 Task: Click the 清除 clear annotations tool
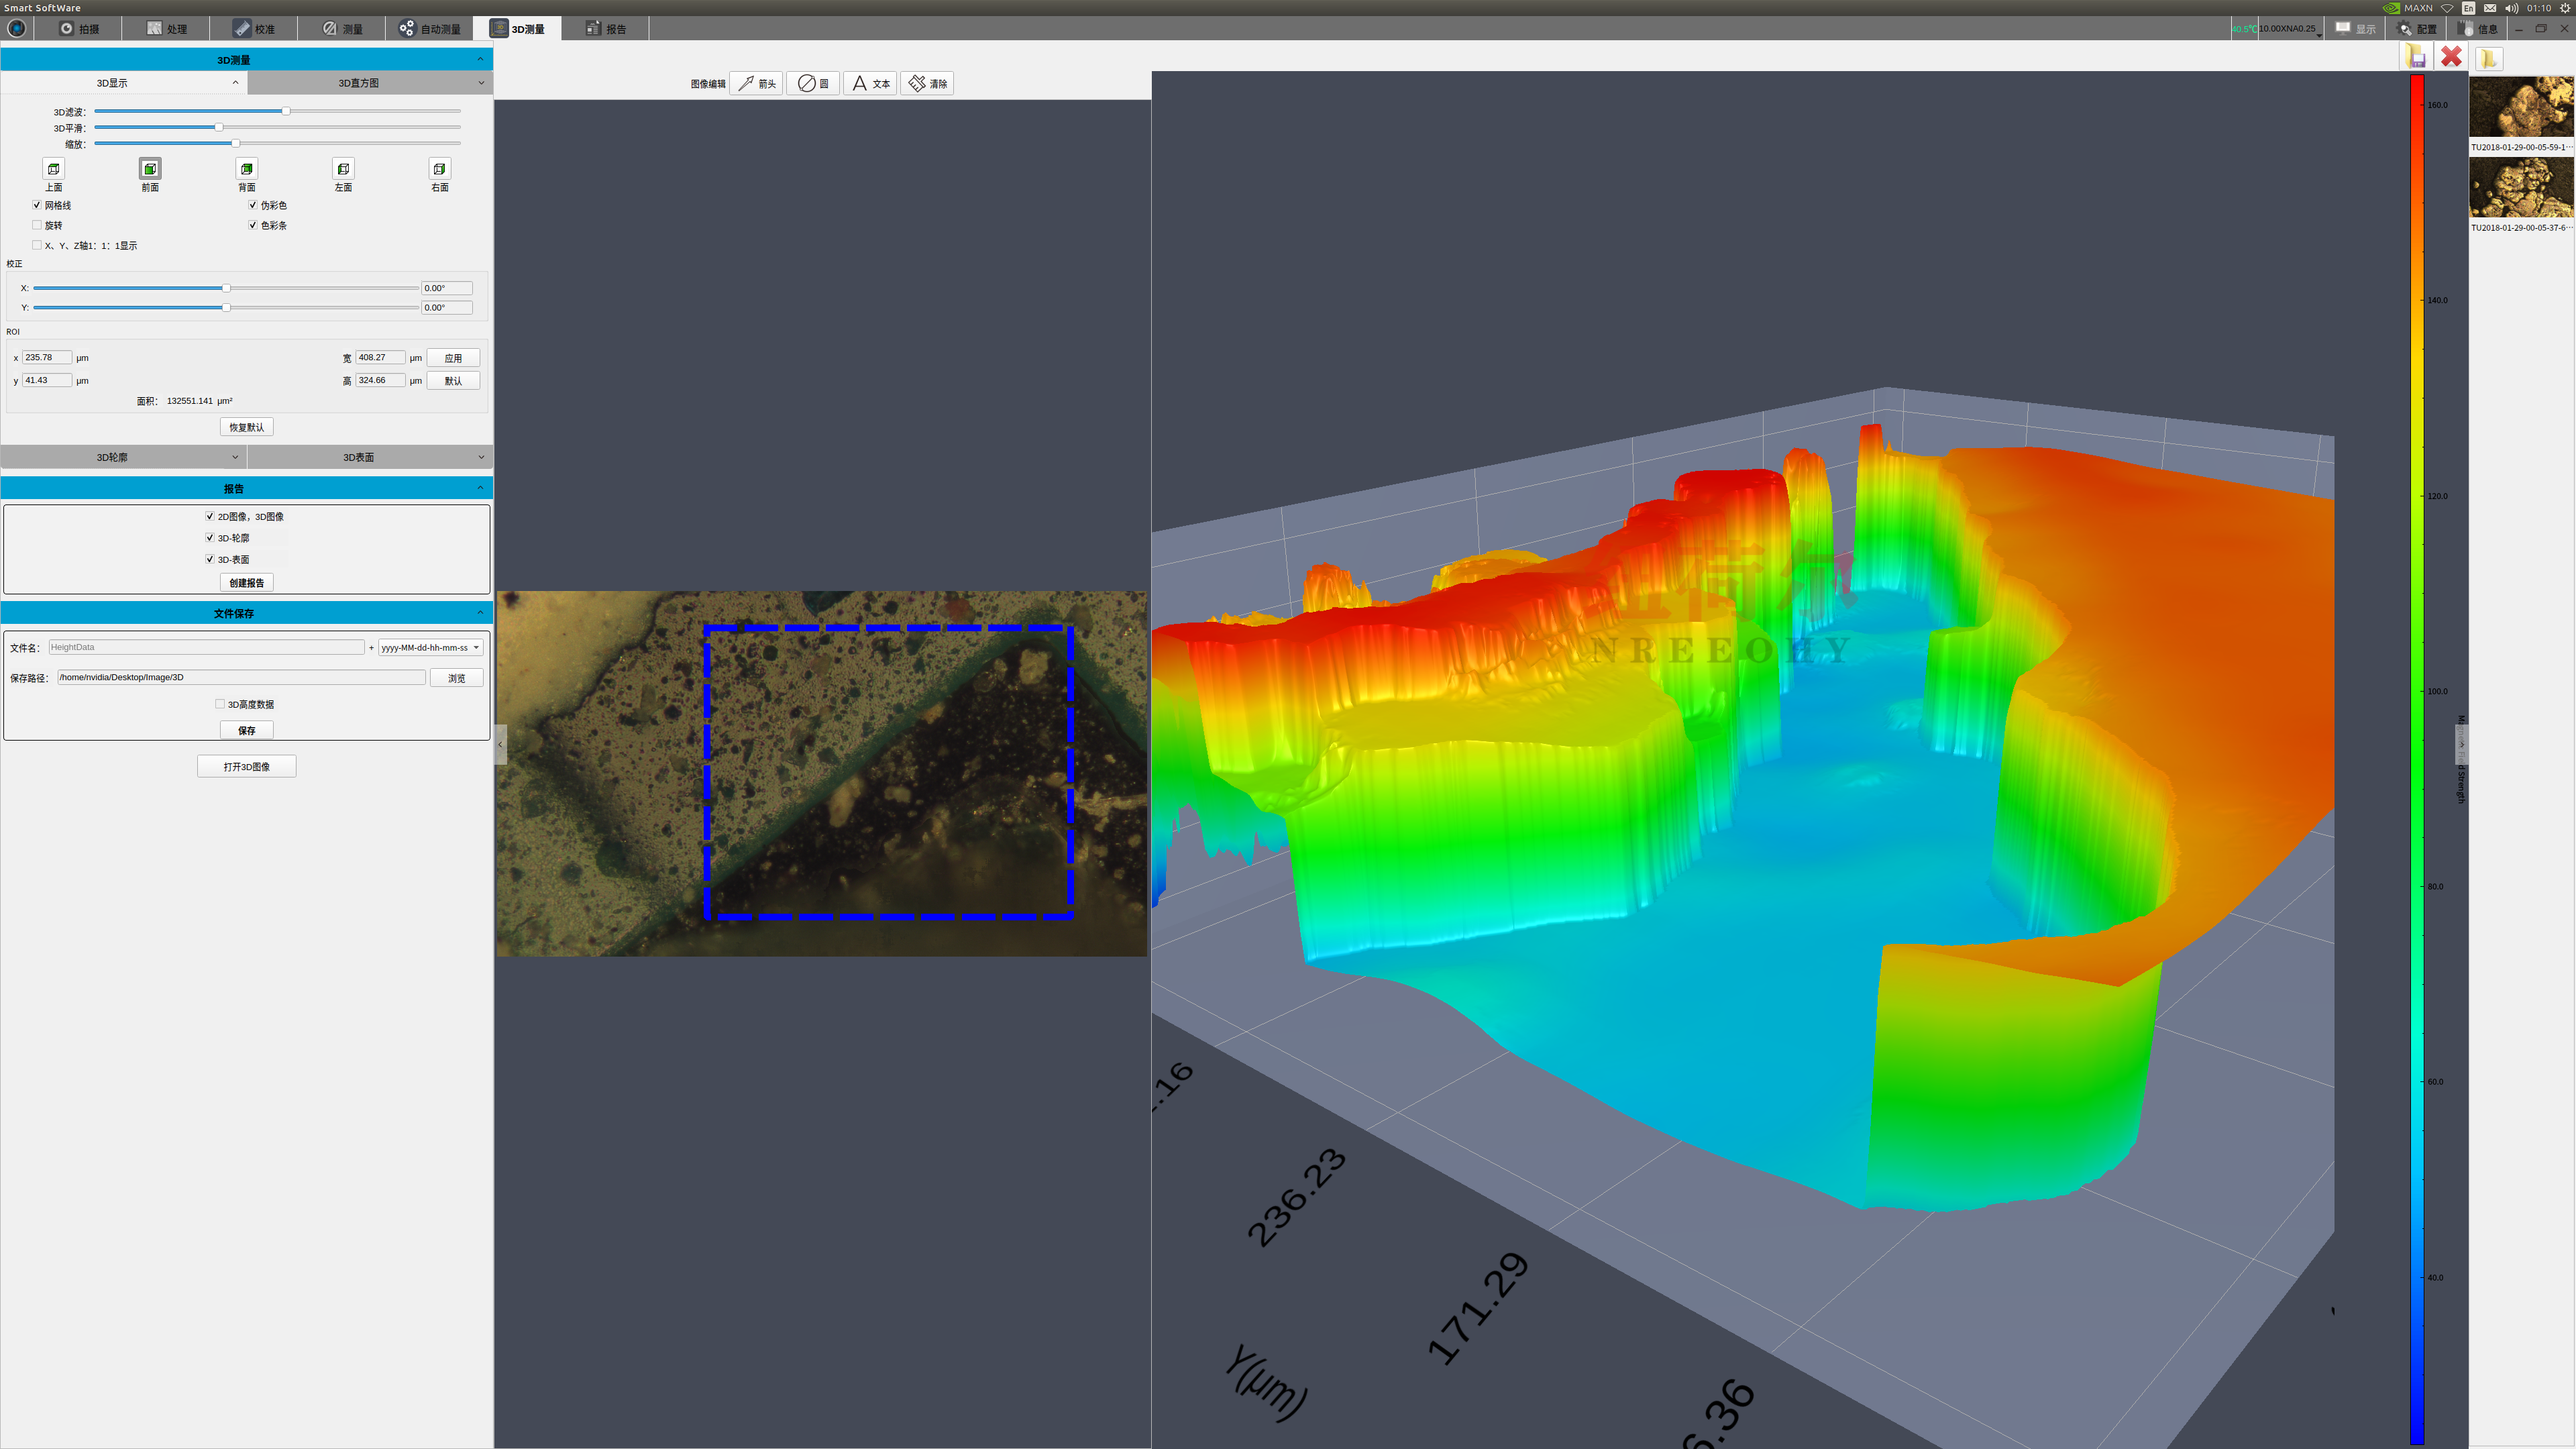click(927, 84)
